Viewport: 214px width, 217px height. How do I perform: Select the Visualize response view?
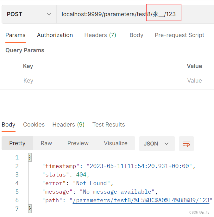(x=116, y=143)
